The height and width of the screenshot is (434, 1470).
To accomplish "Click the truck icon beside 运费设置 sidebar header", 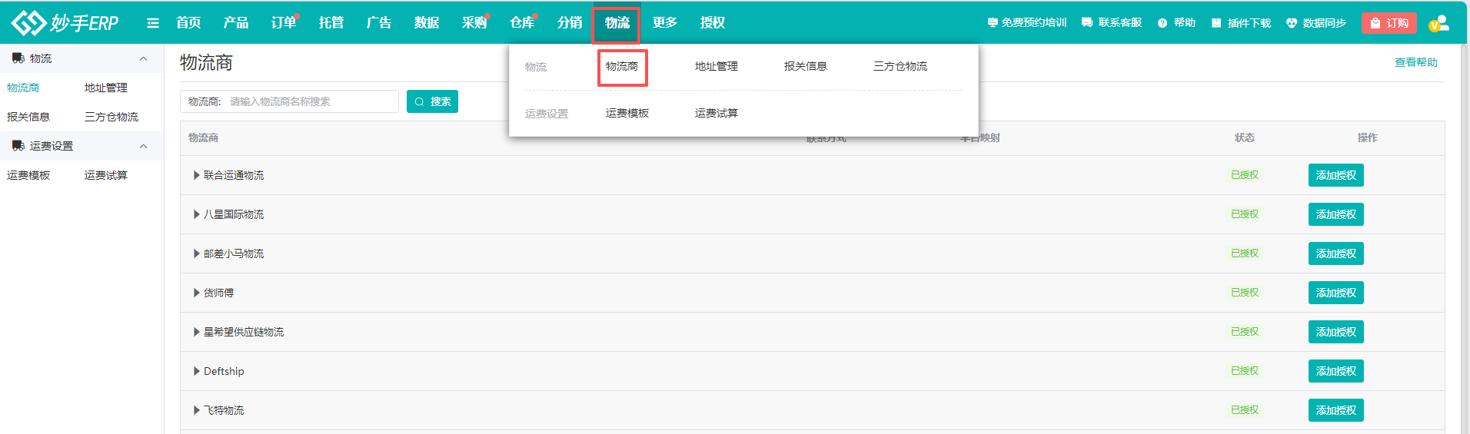I will point(18,146).
